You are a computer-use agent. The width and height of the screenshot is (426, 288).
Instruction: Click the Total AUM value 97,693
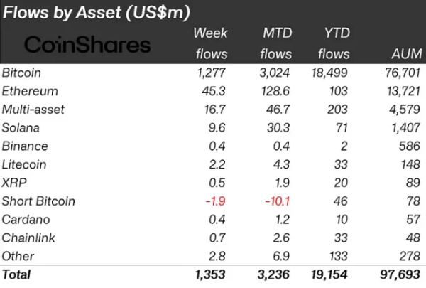pos(400,274)
